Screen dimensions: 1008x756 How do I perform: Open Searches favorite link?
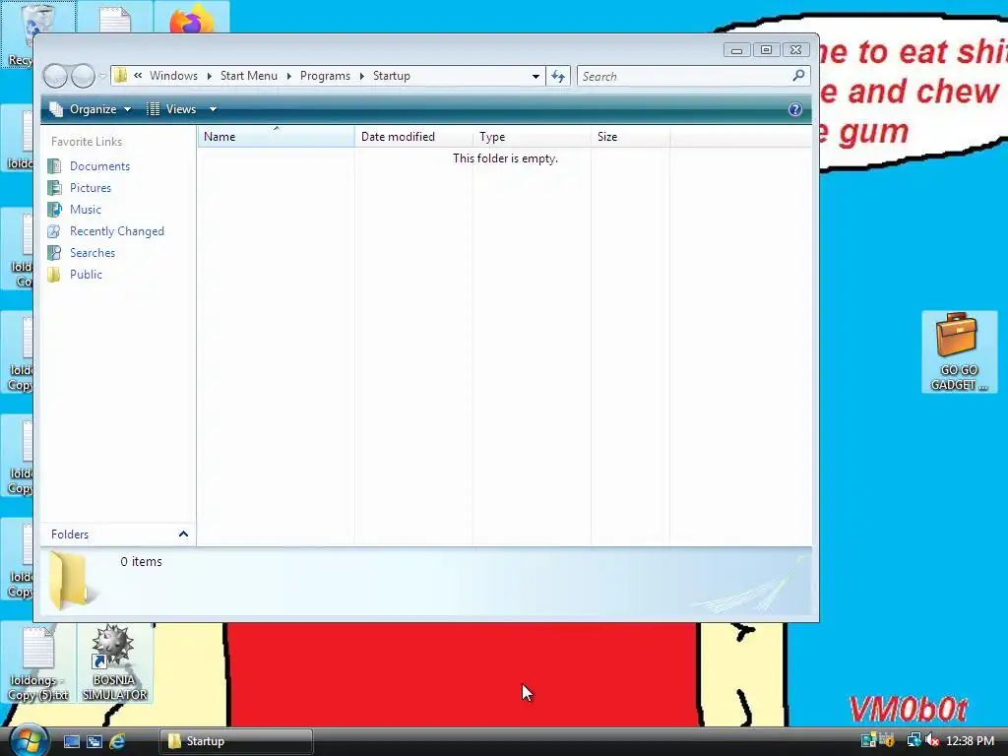coord(93,253)
